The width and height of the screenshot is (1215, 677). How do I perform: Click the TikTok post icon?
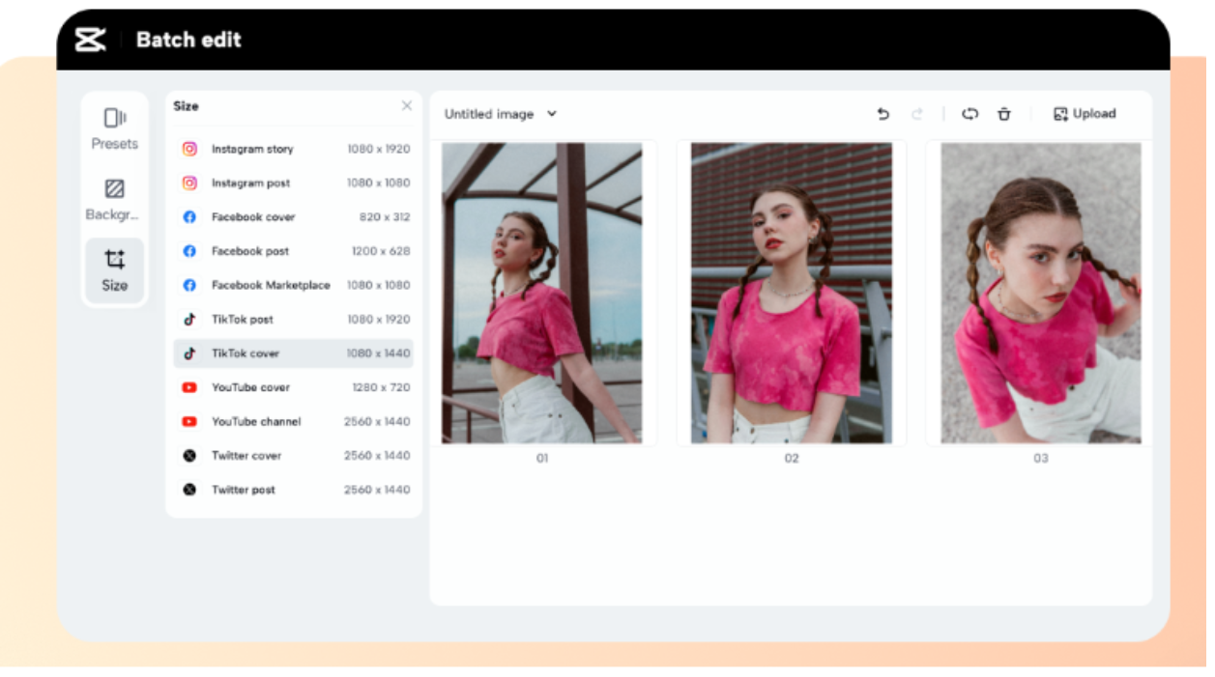189,319
